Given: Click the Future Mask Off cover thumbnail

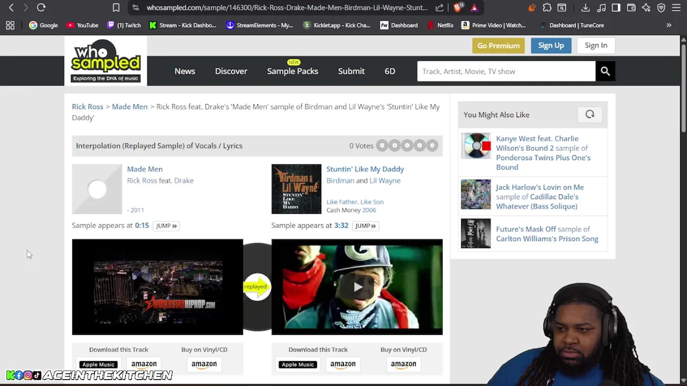Looking at the screenshot, I should (476, 233).
